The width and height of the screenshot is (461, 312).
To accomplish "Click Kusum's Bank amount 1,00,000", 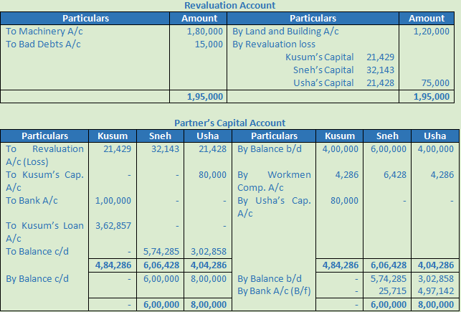I will coord(113,201).
